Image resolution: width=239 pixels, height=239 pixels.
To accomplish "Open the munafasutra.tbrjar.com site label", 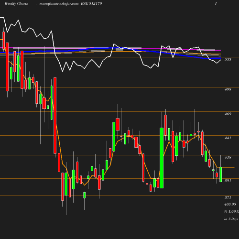I will (x=59, y=4).
